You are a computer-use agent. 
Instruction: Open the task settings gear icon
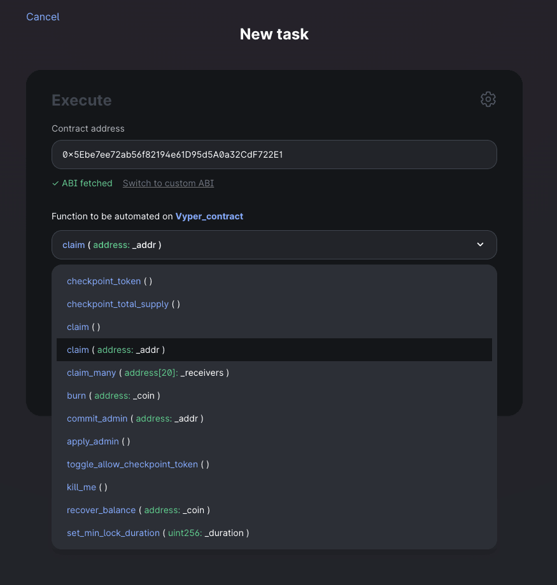[488, 99]
